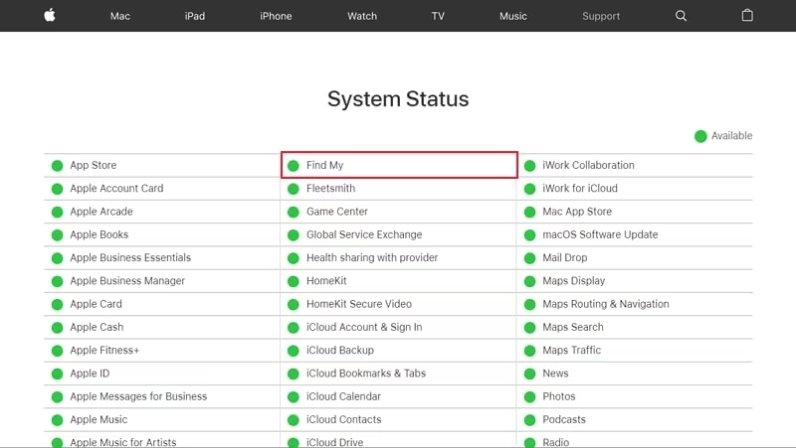Click green status dot beside Game Center

pyautogui.click(x=294, y=212)
